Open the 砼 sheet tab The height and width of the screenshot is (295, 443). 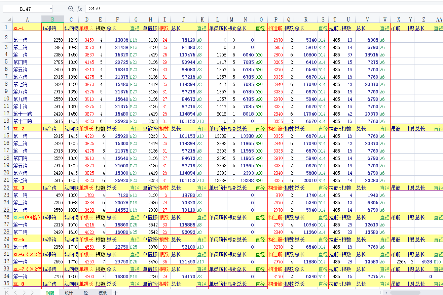coord(86,293)
